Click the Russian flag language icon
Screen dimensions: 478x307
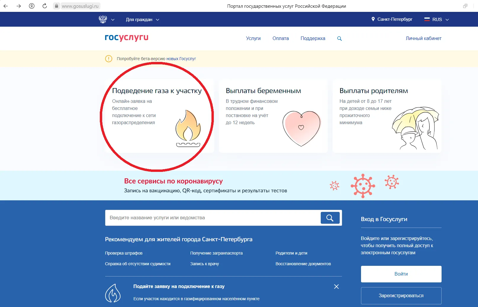(427, 19)
